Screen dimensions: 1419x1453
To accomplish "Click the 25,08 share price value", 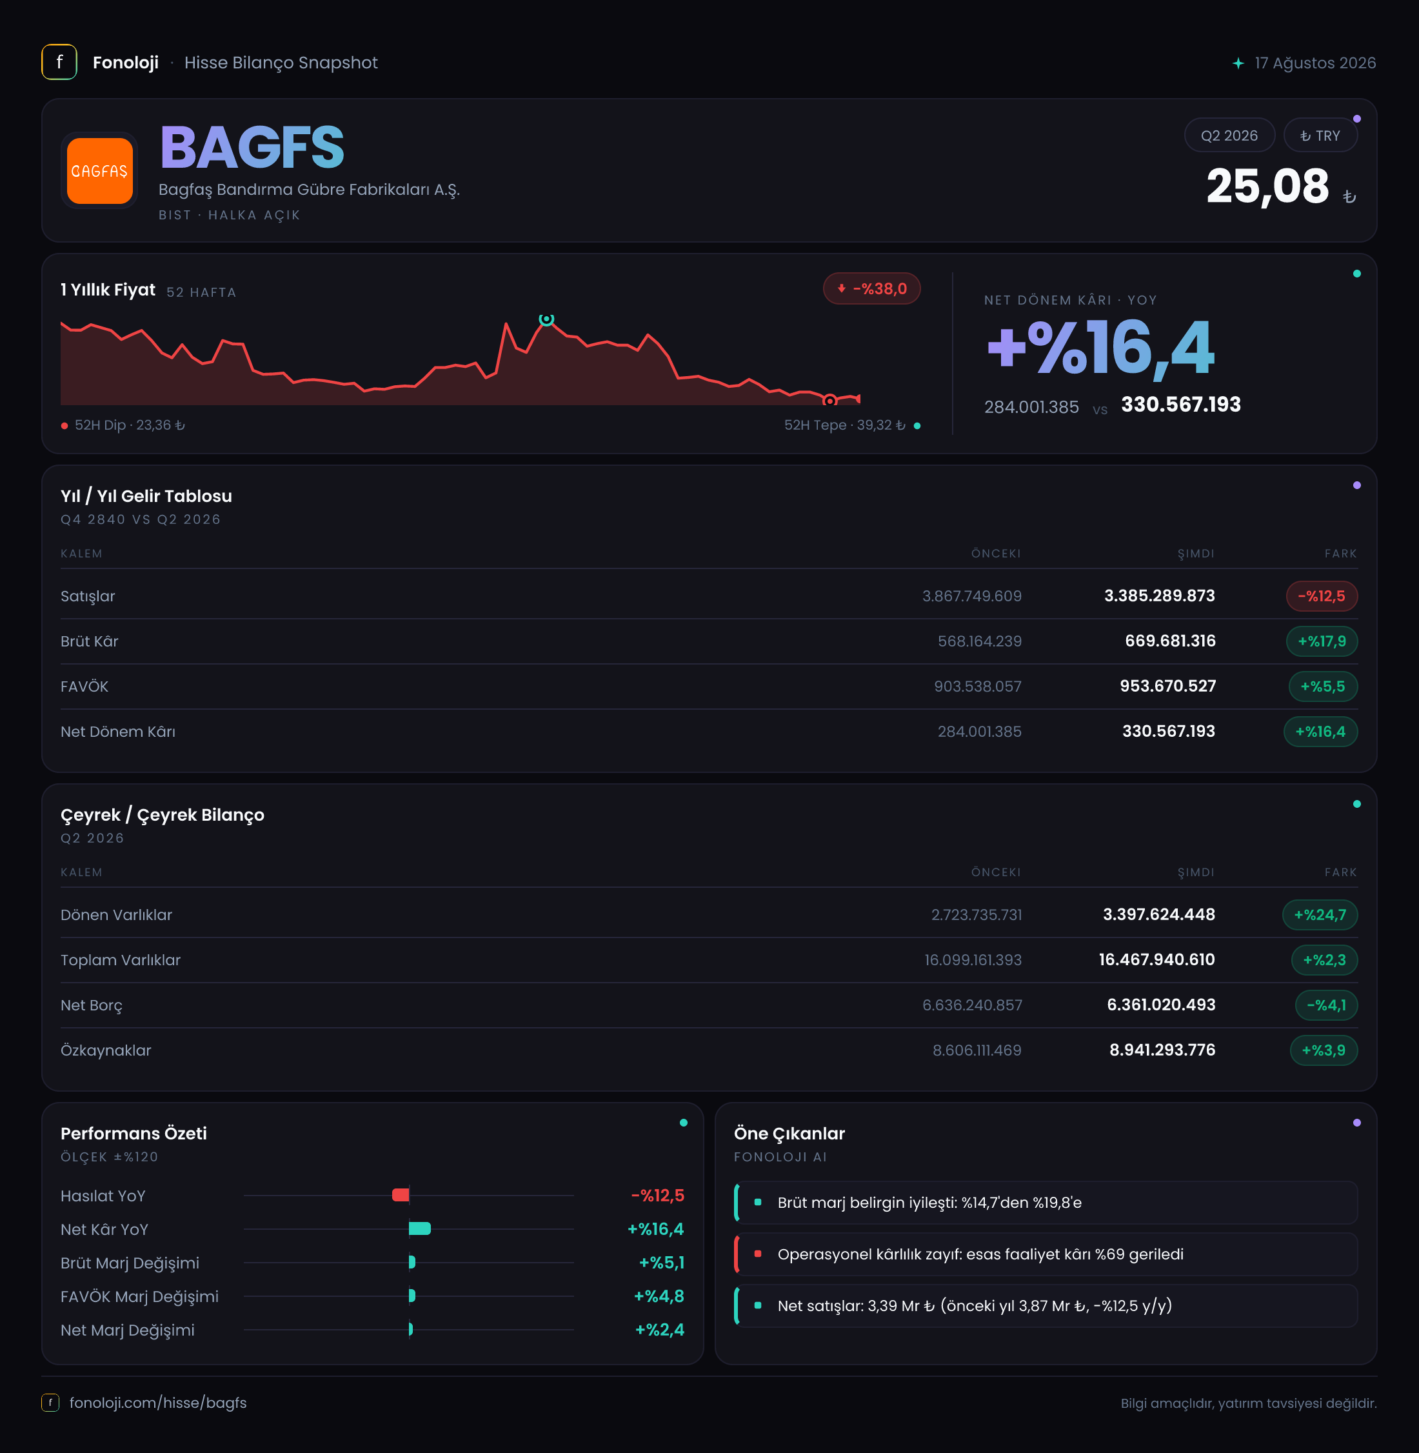I will tap(1267, 186).
